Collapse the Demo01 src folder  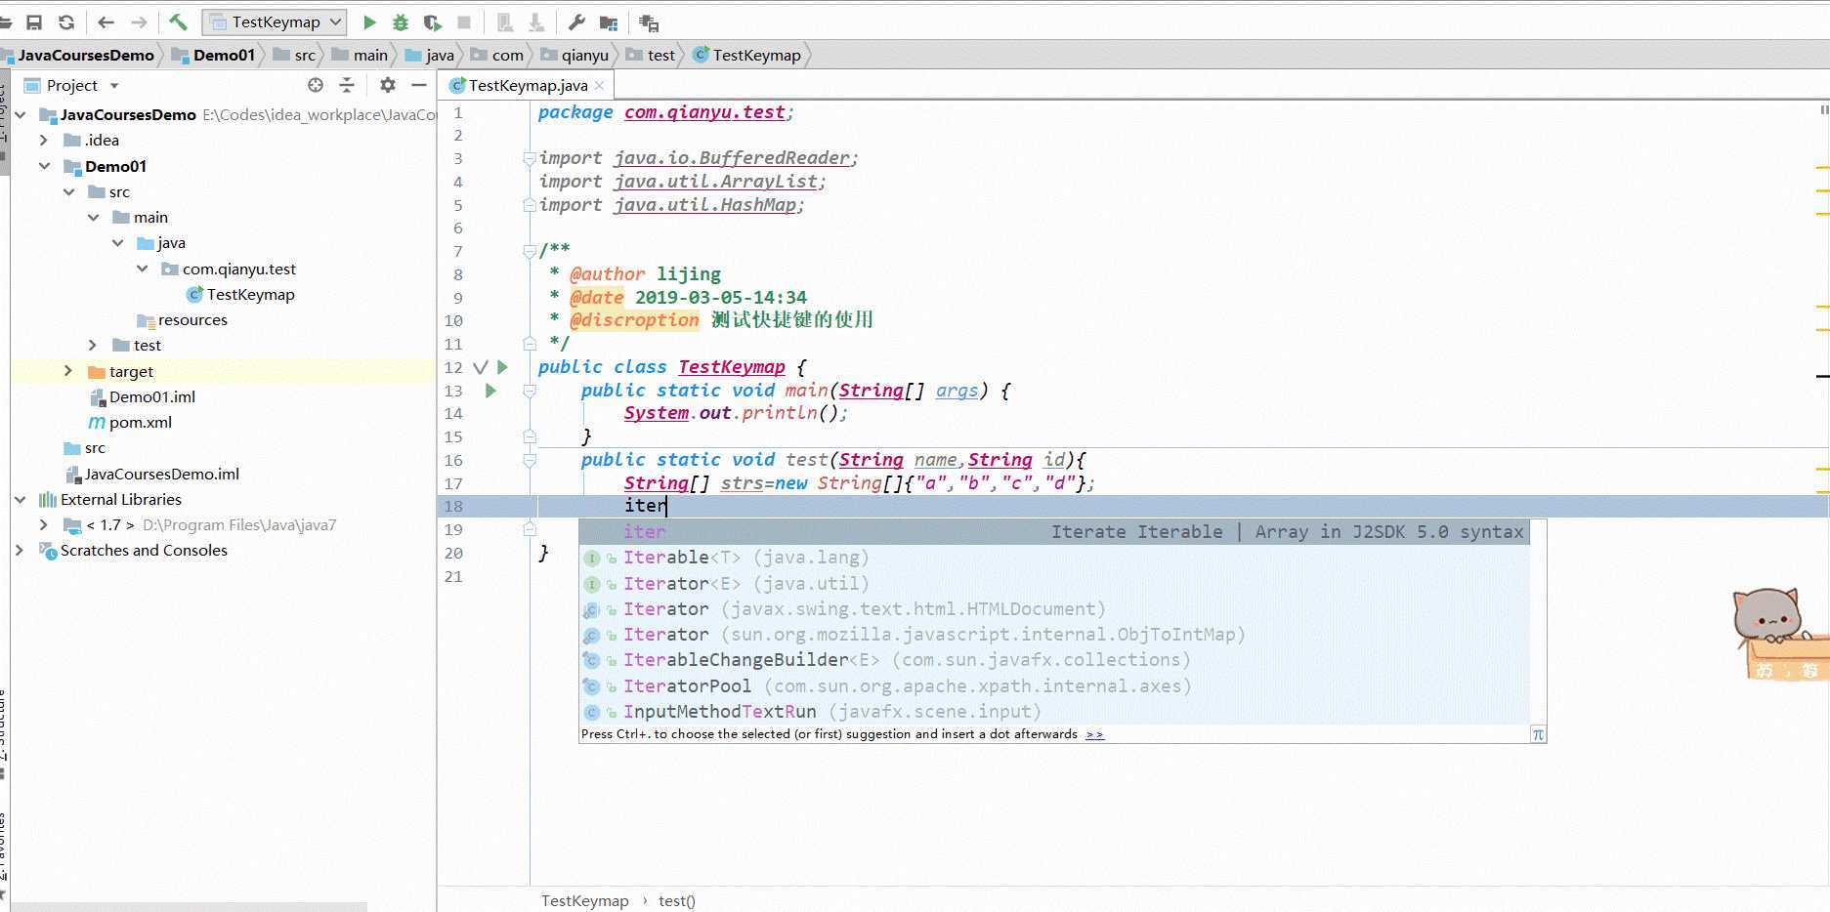[x=69, y=191]
